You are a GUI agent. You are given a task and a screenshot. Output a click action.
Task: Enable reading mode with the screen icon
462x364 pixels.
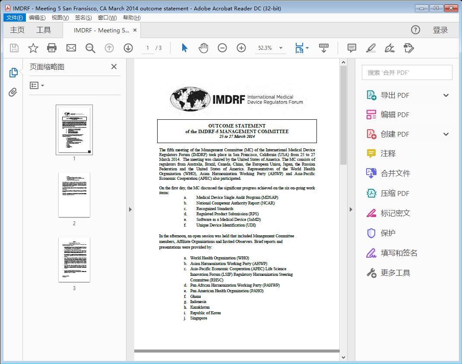pos(323,48)
